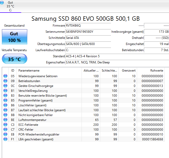The width and height of the screenshot is (169, 158).
Task: Select the Benutzte reservierte Blöcke (gesamt) name
Action: 43,95
